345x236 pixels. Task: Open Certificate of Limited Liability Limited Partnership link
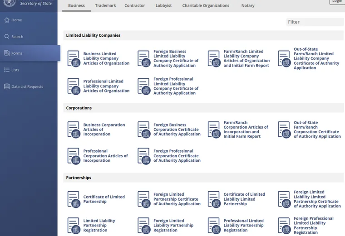(244, 199)
